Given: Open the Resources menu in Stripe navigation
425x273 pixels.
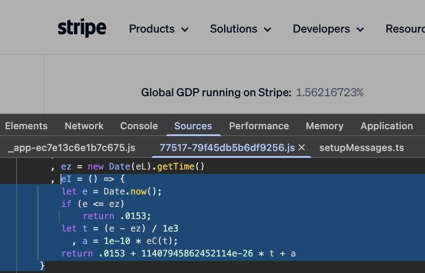Looking at the screenshot, I should point(405,29).
